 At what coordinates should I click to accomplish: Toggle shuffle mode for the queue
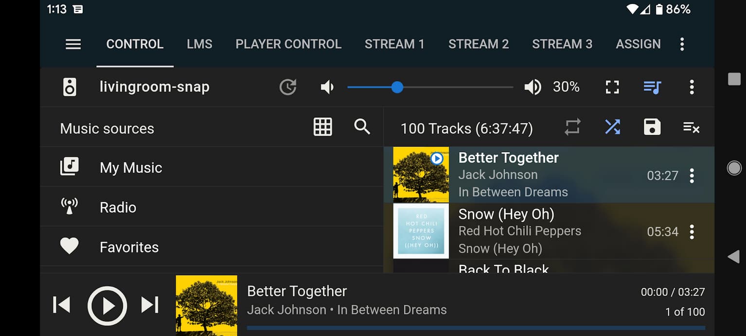(x=612, y=127)
